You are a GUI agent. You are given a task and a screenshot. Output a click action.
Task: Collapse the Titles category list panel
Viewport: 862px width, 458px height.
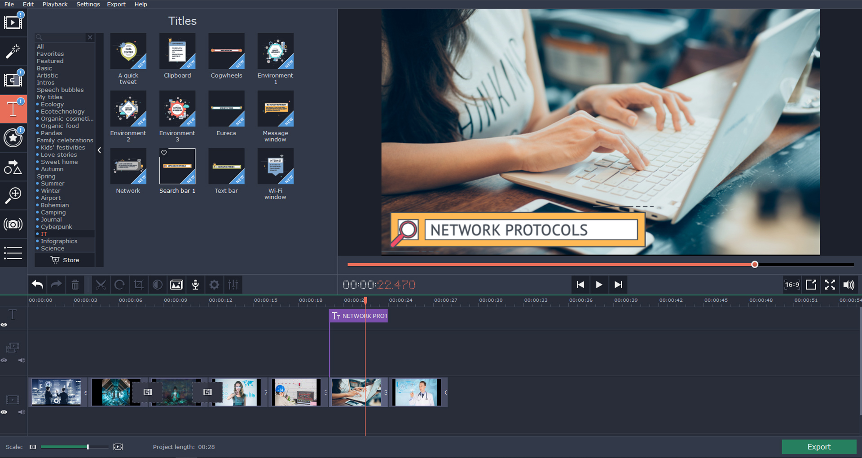click(99, 150)
